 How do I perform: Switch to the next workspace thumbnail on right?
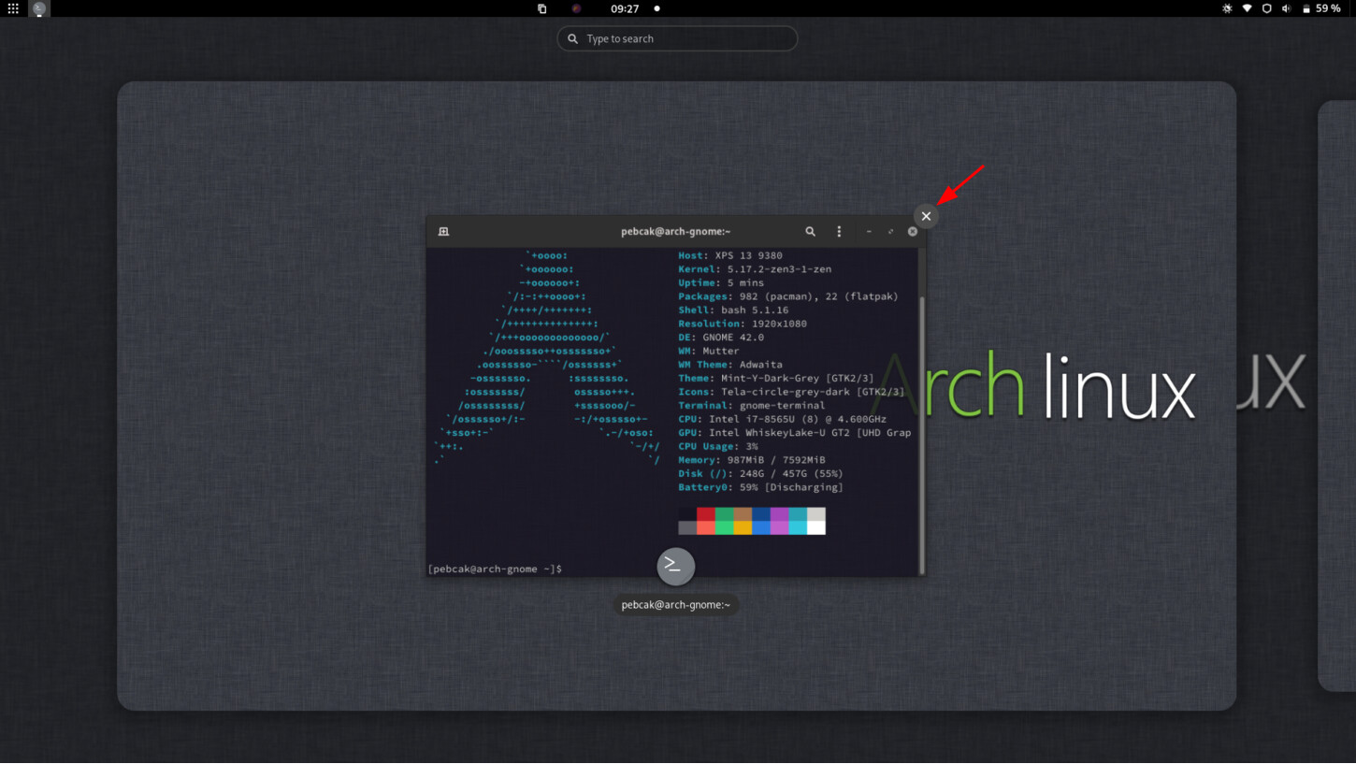point(1336,396)
